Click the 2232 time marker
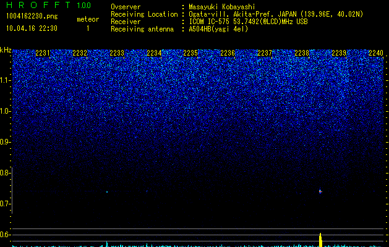Image resolution: width=389 pixels, height=247 pixels. coord(80,53)
